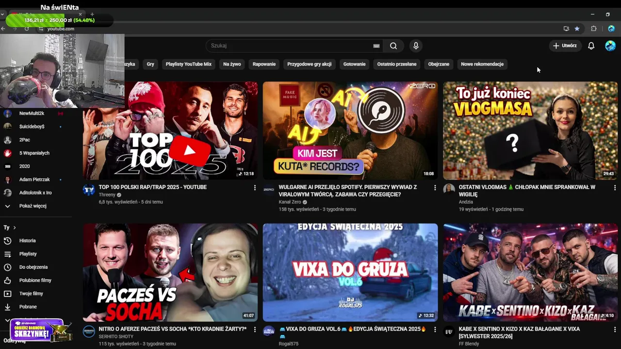Viewport: 621px width, 349px height.
Task: Open a new browser tab
Action: click(x=92, y=15)
